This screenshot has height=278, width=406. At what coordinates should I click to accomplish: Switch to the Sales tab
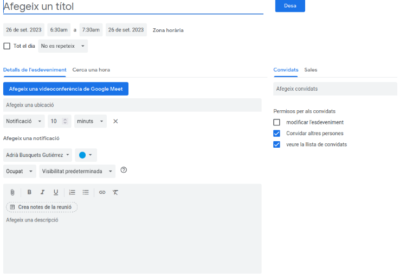[x=311, y=69]
